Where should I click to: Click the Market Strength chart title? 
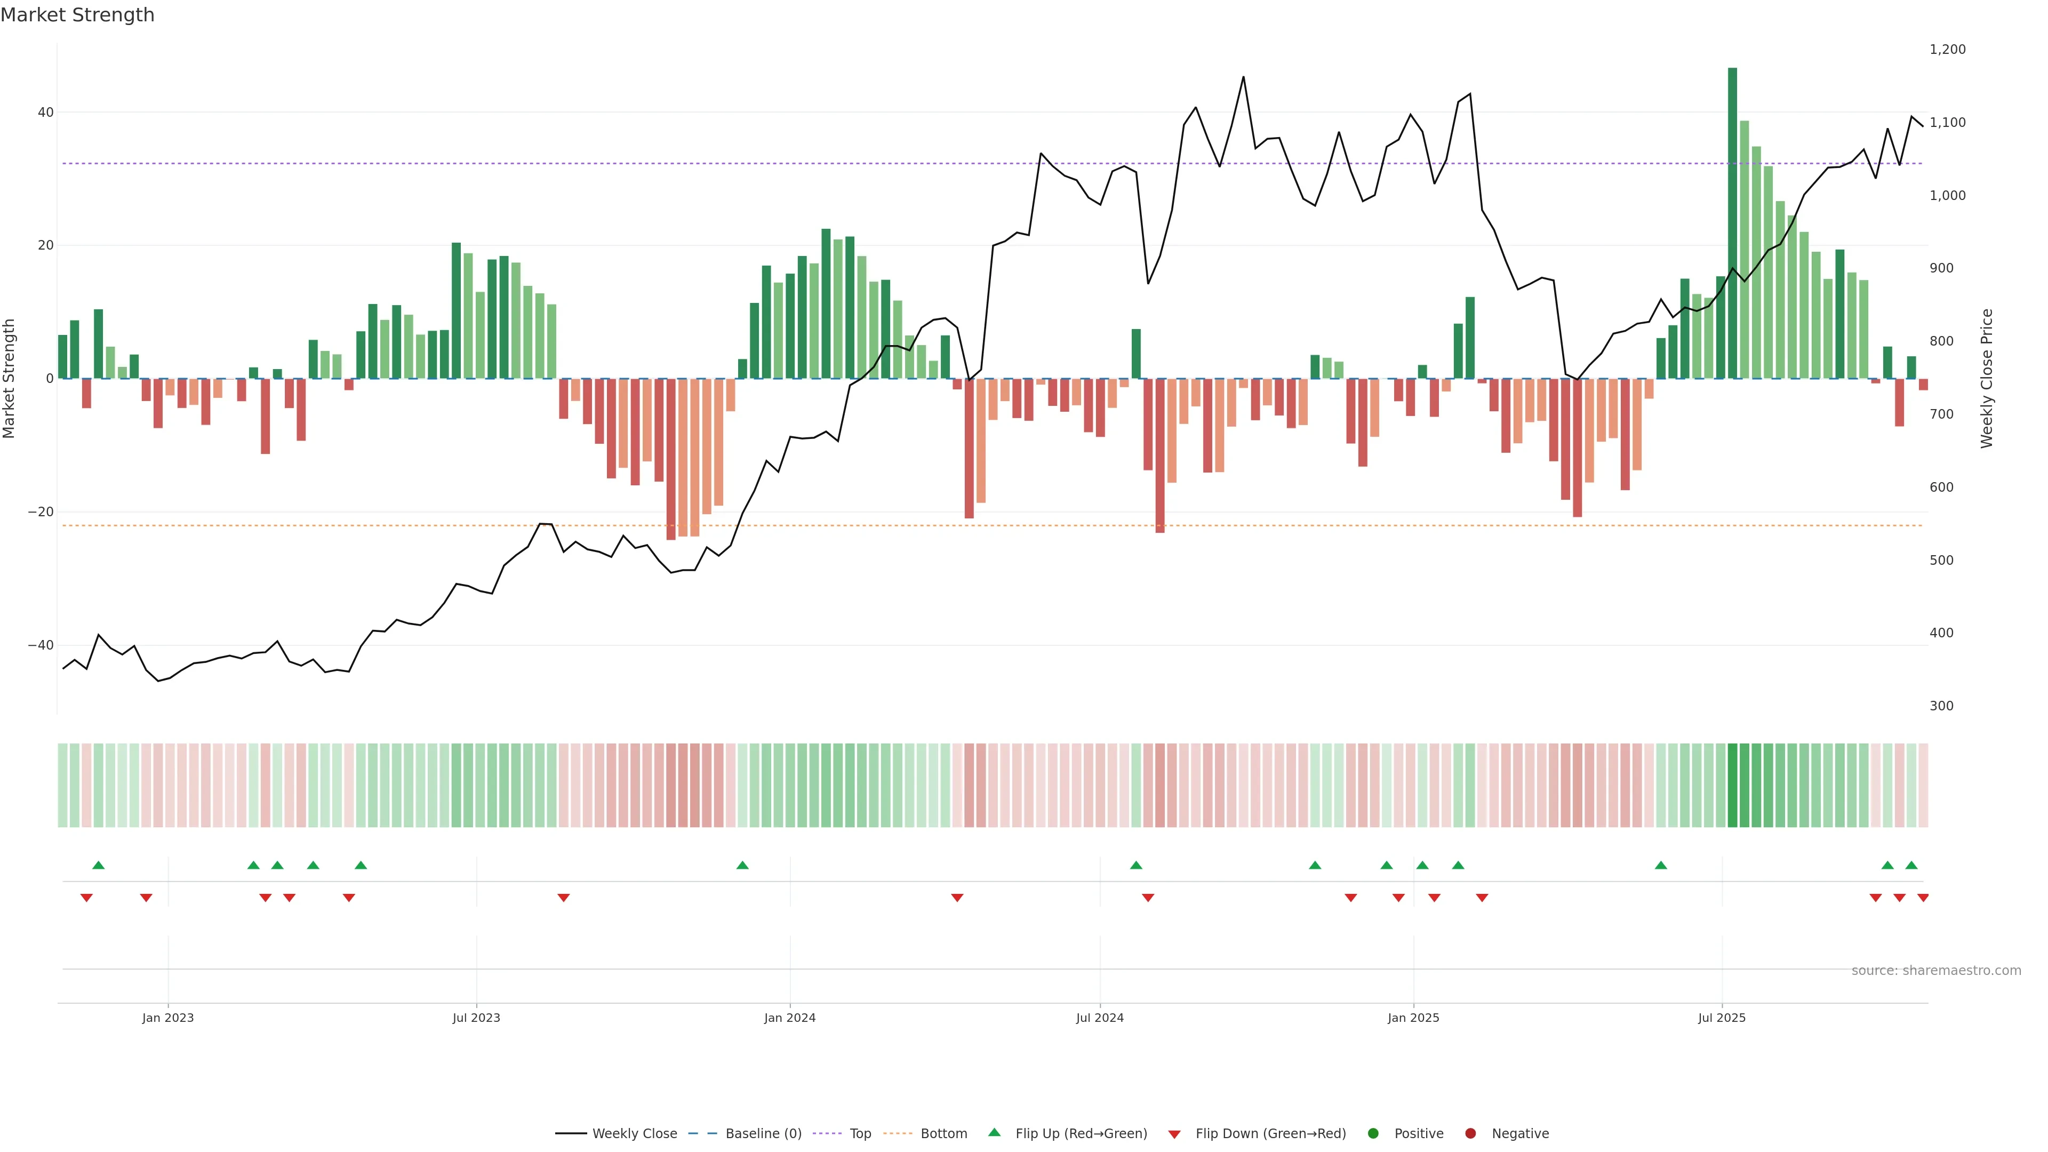click(77, 15)
